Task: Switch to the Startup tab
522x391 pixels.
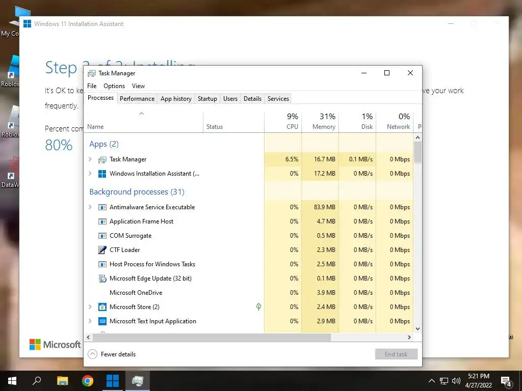Action: coord(207,99)
